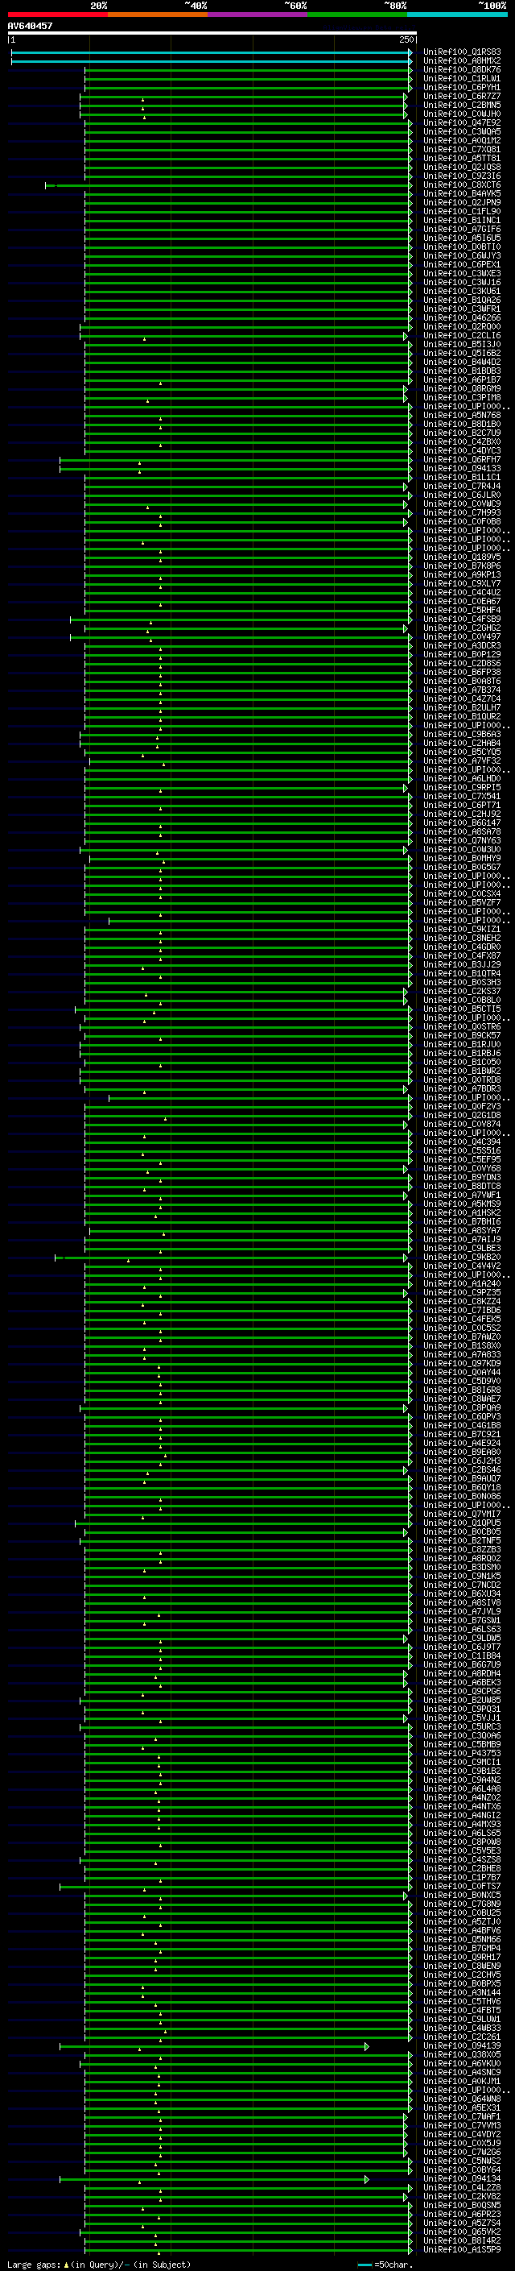Image resolution: width=515 pixels, height=2271 pixels.
Task: Open hit UniRef100_C7R4J4
Action: pyautogui.click(x=462, y=486)
